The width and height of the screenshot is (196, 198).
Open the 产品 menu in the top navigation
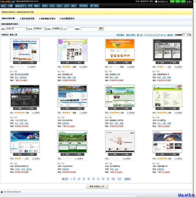coord(52,6)
